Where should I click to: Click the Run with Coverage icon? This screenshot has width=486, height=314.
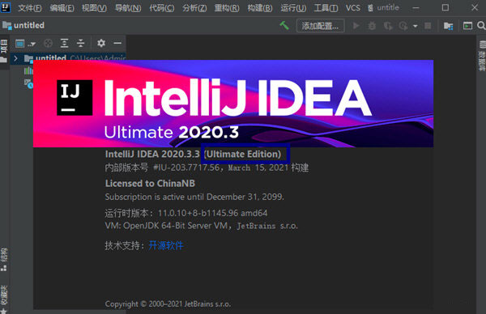[388, 26]
